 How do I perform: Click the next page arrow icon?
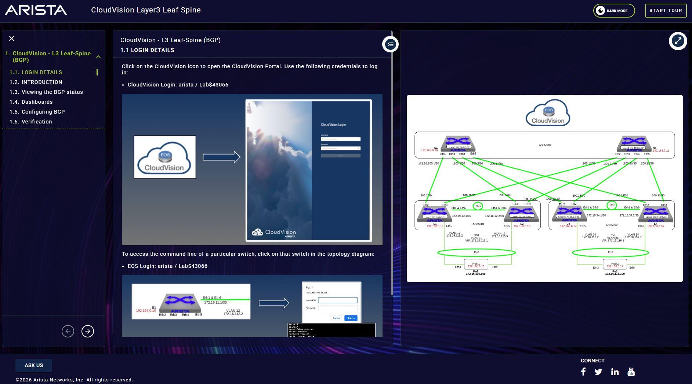87,331
